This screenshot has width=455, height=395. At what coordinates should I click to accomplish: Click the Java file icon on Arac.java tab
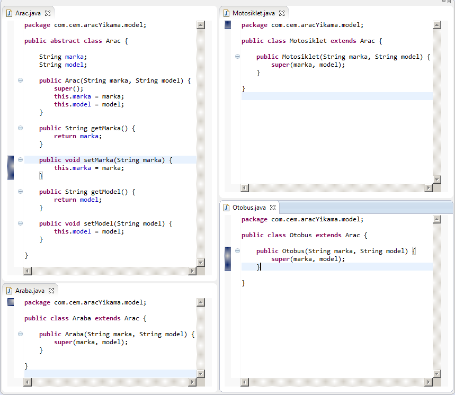[9, 13]
